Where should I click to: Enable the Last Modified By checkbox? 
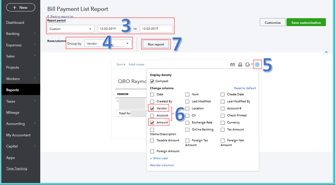tap(223, 101)
